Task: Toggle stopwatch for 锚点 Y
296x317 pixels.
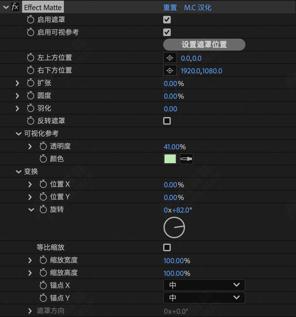Action: click(x=43, y=298)
